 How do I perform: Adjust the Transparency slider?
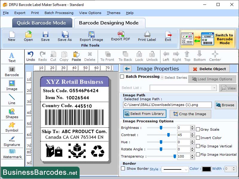coord(174,156)
